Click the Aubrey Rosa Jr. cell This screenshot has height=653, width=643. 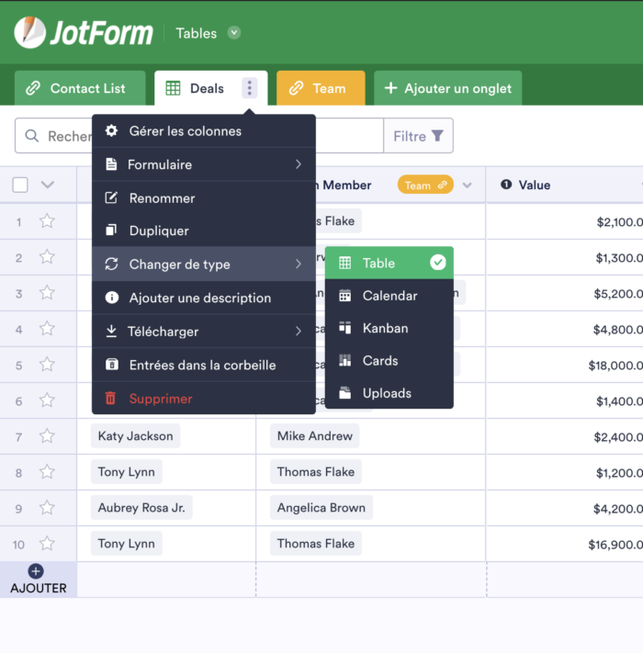pyautogui.click(x=141, y=508)
